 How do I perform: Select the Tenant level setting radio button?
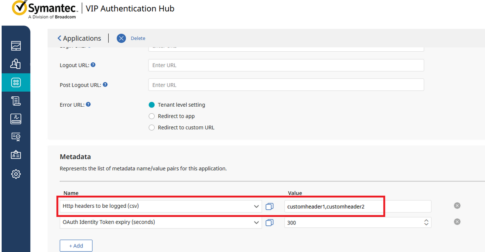(152, 105)
